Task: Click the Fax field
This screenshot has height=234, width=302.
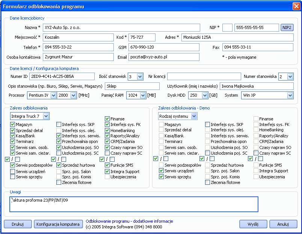Action: [x=258, y=47]
